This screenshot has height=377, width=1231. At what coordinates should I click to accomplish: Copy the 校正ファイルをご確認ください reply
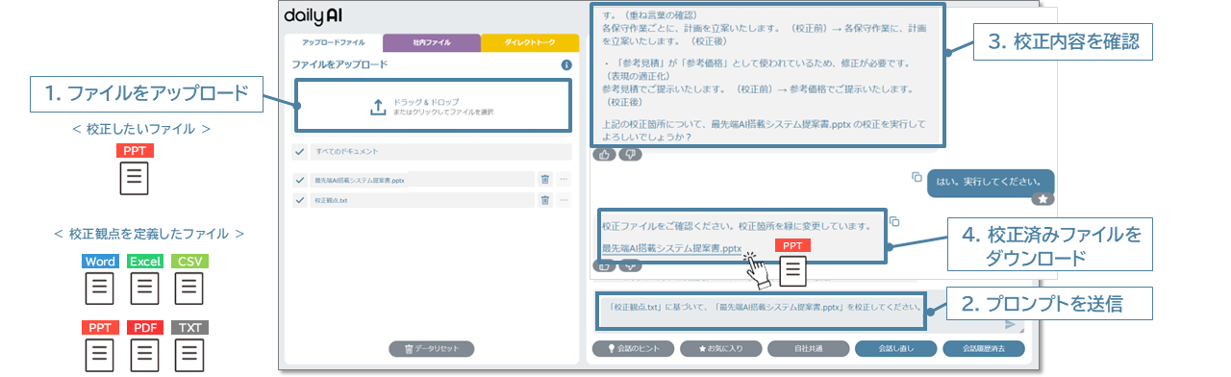pos(894,221)
